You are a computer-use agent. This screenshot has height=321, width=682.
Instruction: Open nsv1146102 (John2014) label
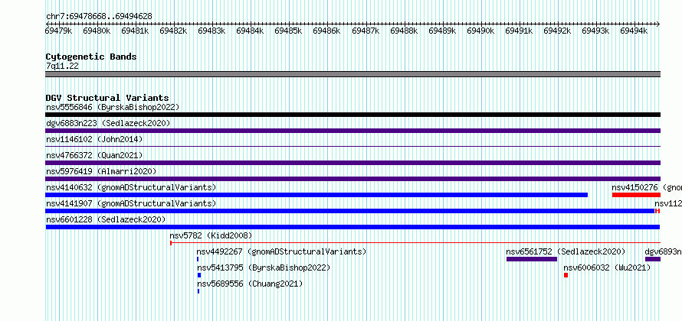tap(94, 139)
